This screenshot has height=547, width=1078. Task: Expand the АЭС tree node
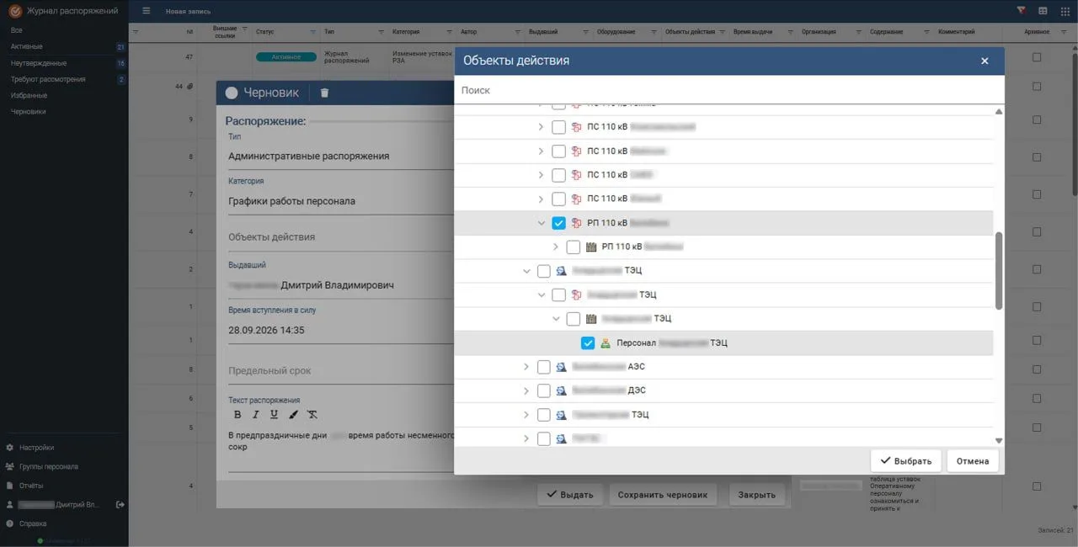(x=526, y=367)
